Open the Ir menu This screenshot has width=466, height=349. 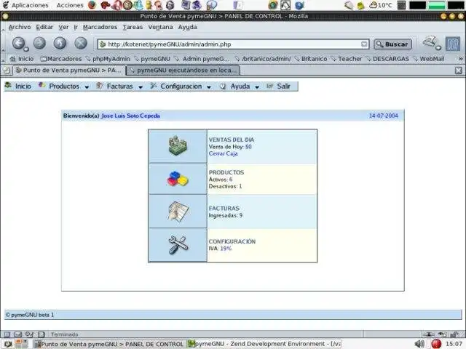tap(76, 27)
